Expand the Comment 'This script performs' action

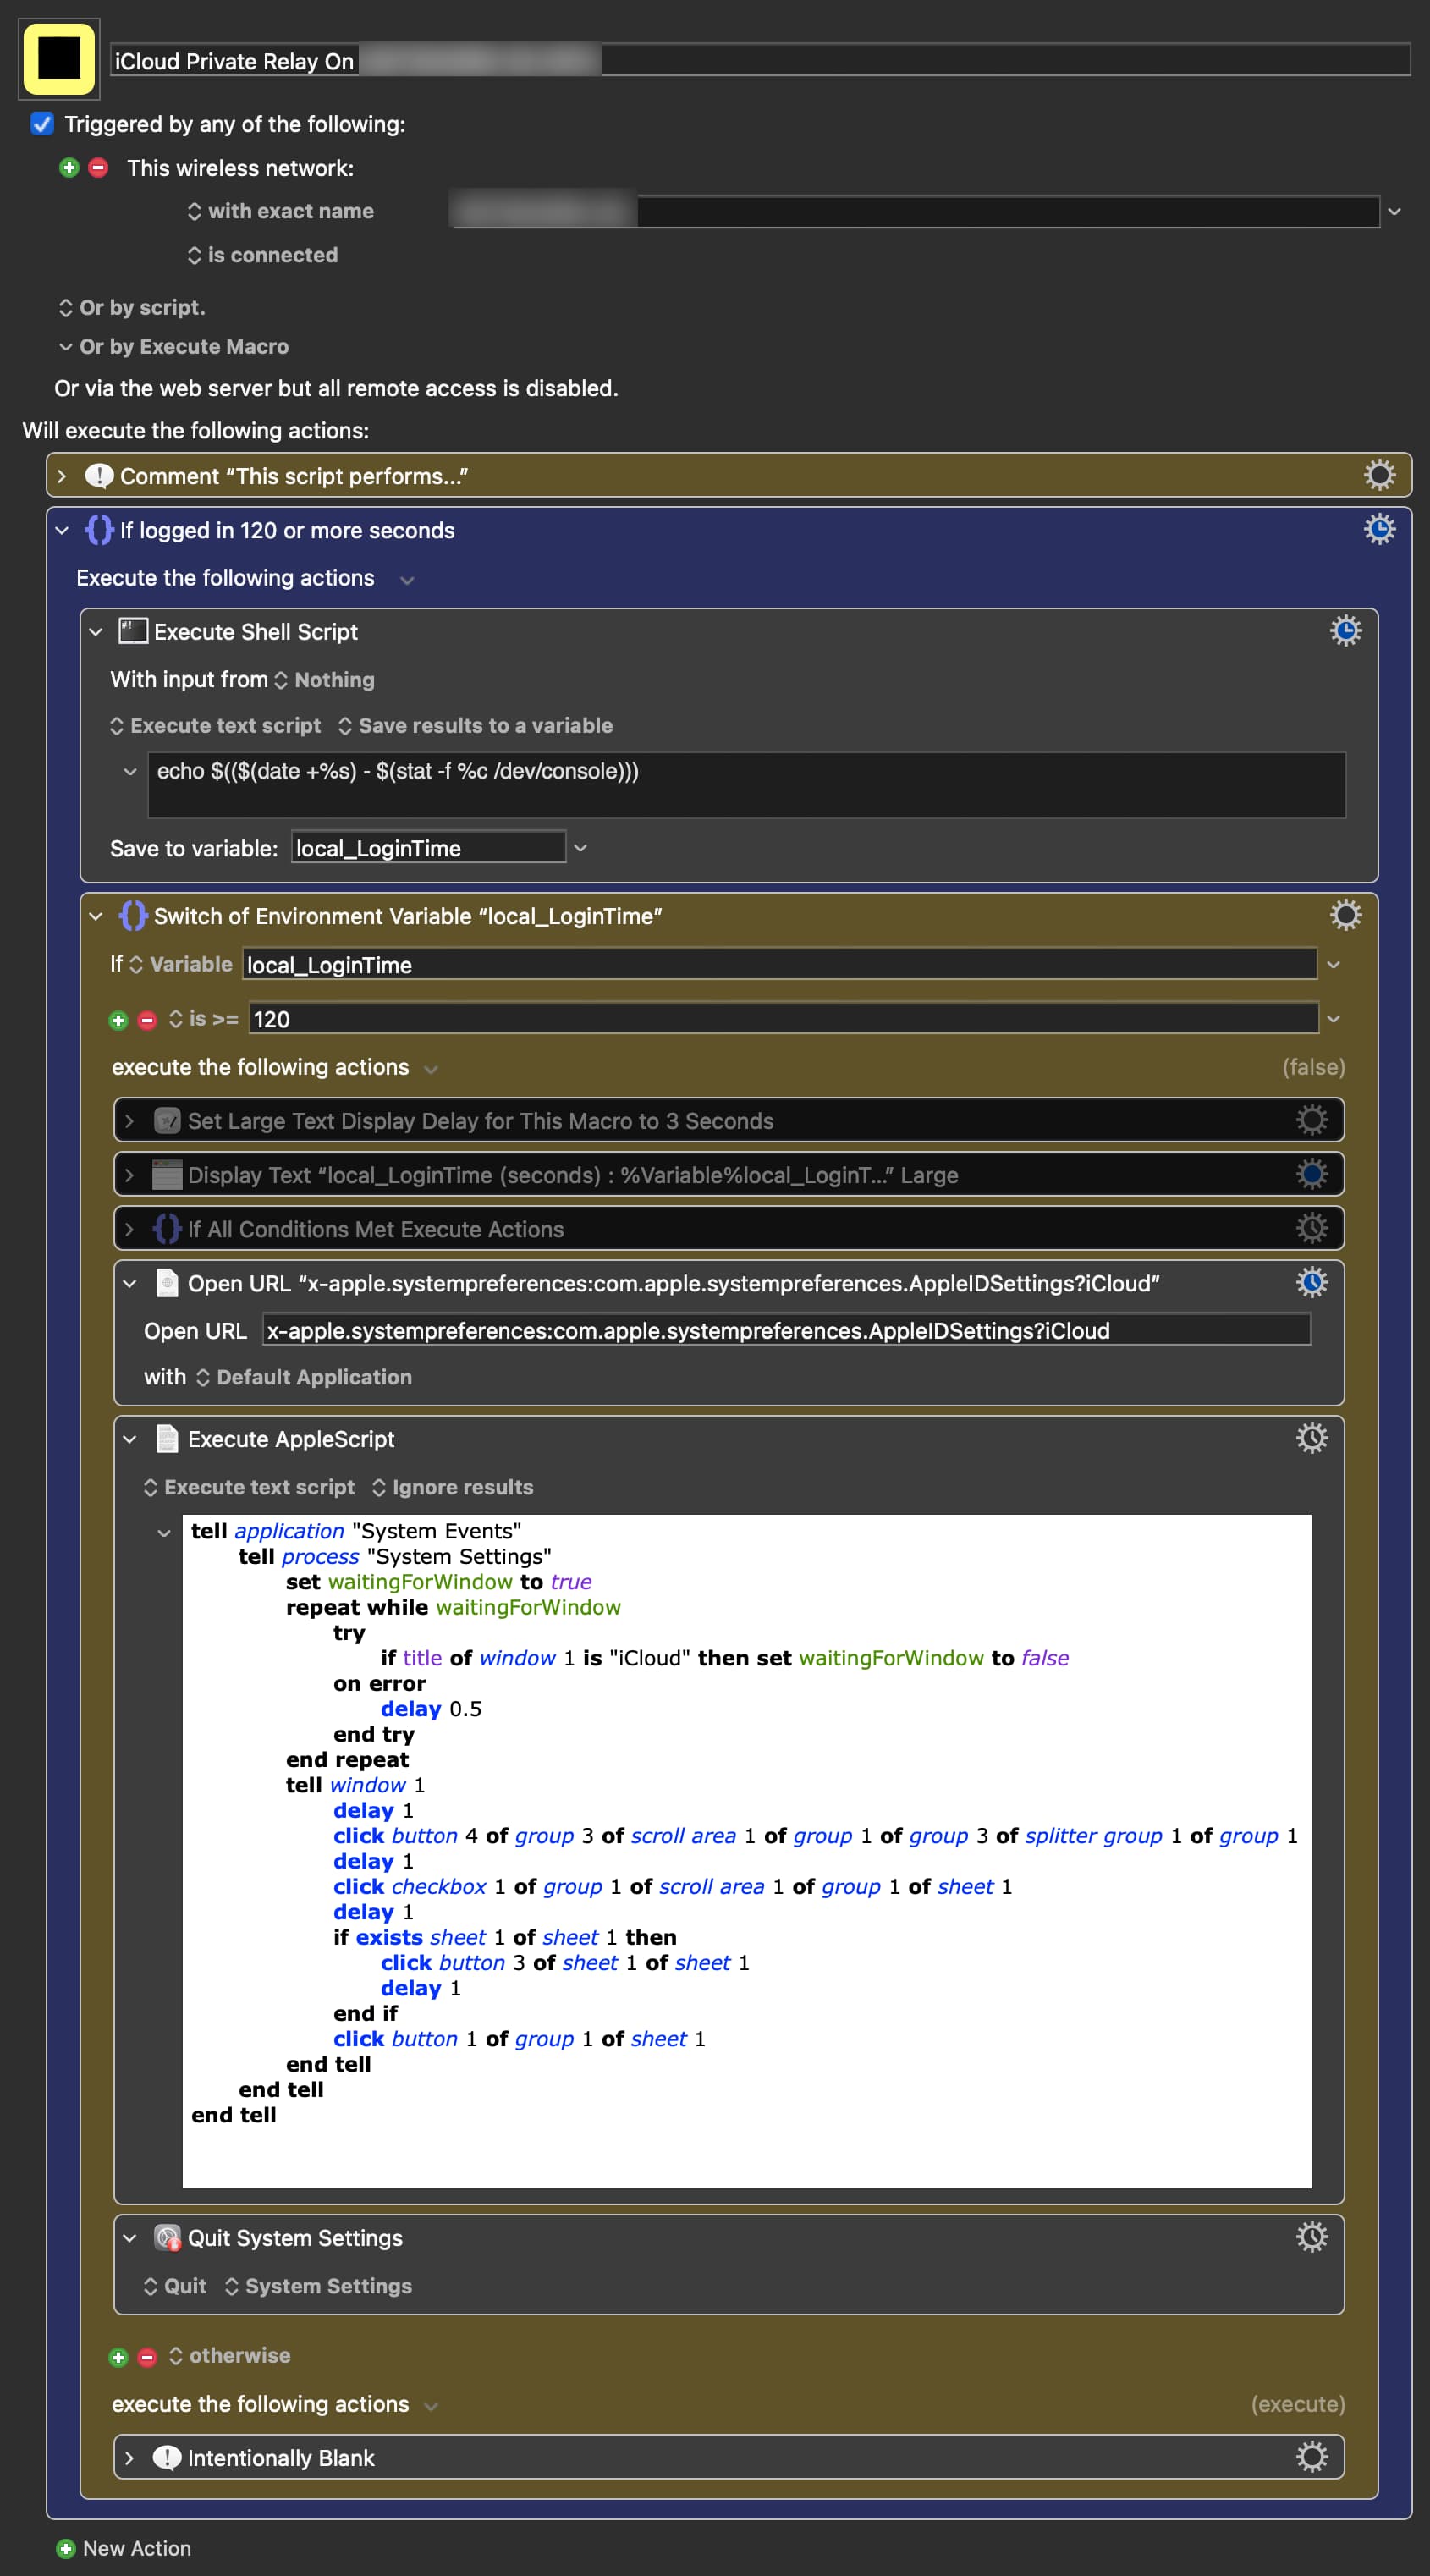pyautogui.click(x=62, y=476)
